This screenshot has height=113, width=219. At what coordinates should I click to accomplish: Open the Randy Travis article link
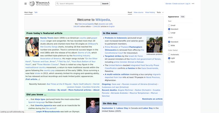pyautogui.click(x=47, y=38)
